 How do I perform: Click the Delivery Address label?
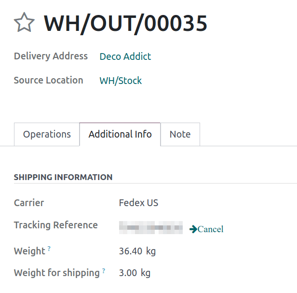[51, 56]
